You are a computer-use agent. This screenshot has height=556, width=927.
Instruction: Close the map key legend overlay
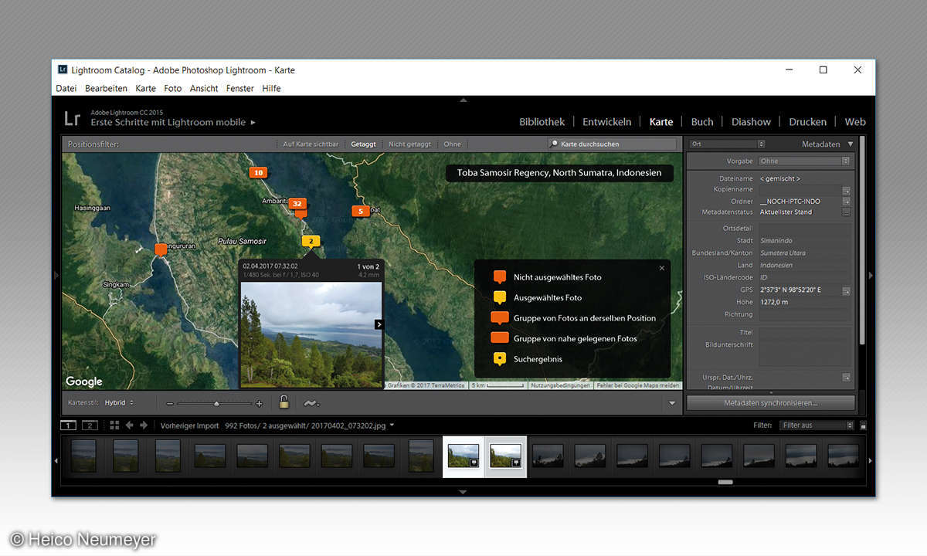pos(662,268)
